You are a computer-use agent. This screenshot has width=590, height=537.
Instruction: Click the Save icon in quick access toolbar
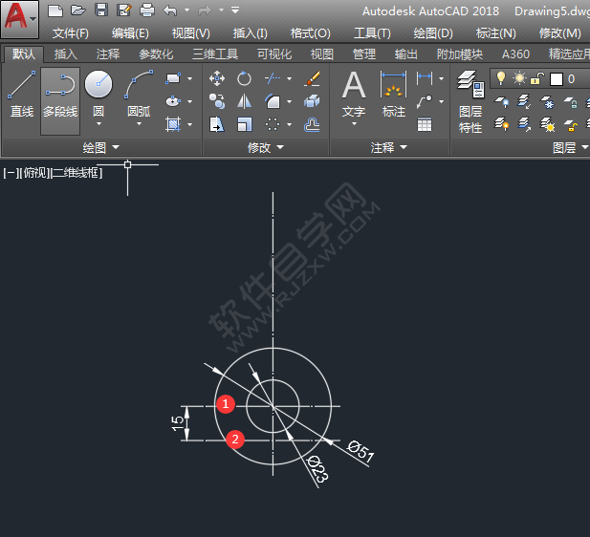(100, 11)
